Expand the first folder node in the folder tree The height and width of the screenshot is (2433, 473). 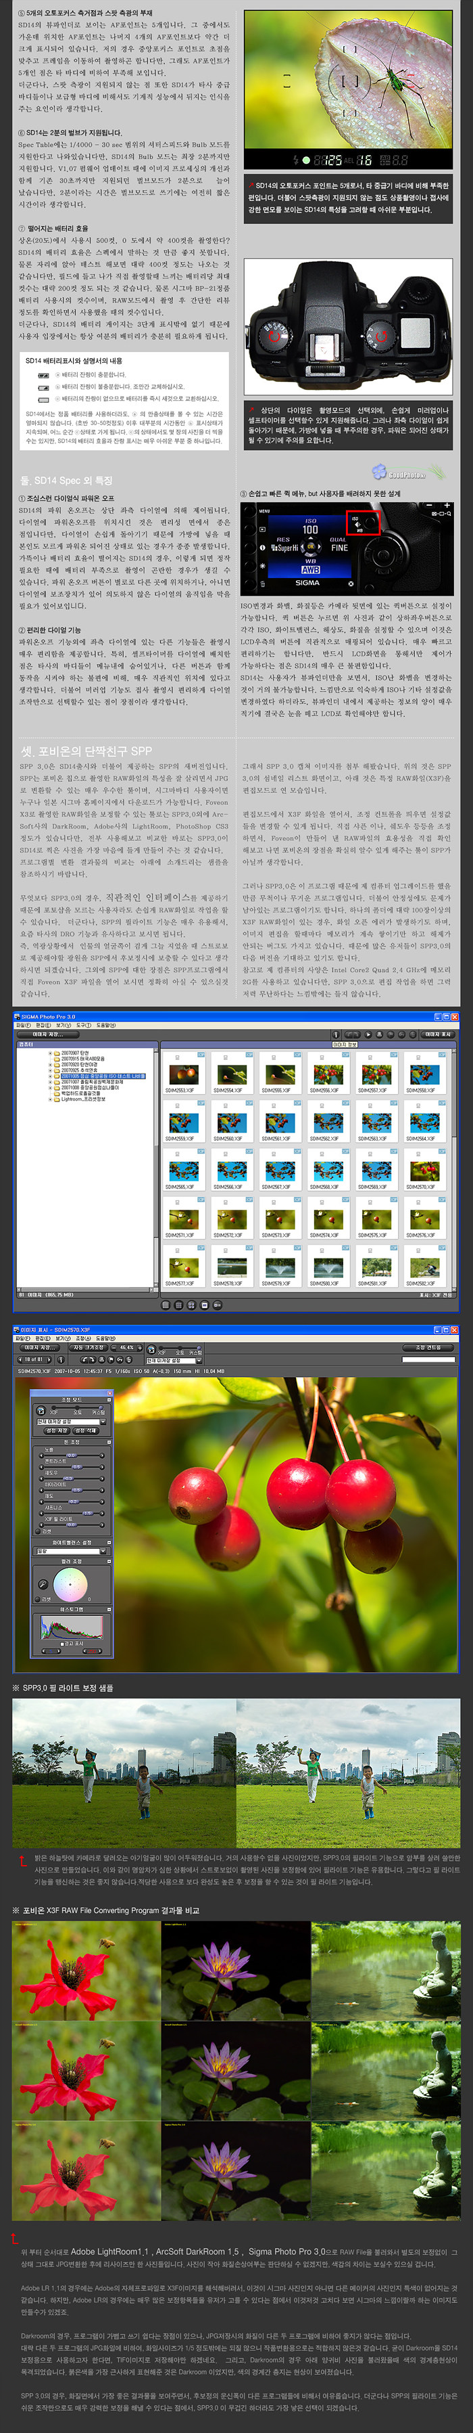[50, 1054]
